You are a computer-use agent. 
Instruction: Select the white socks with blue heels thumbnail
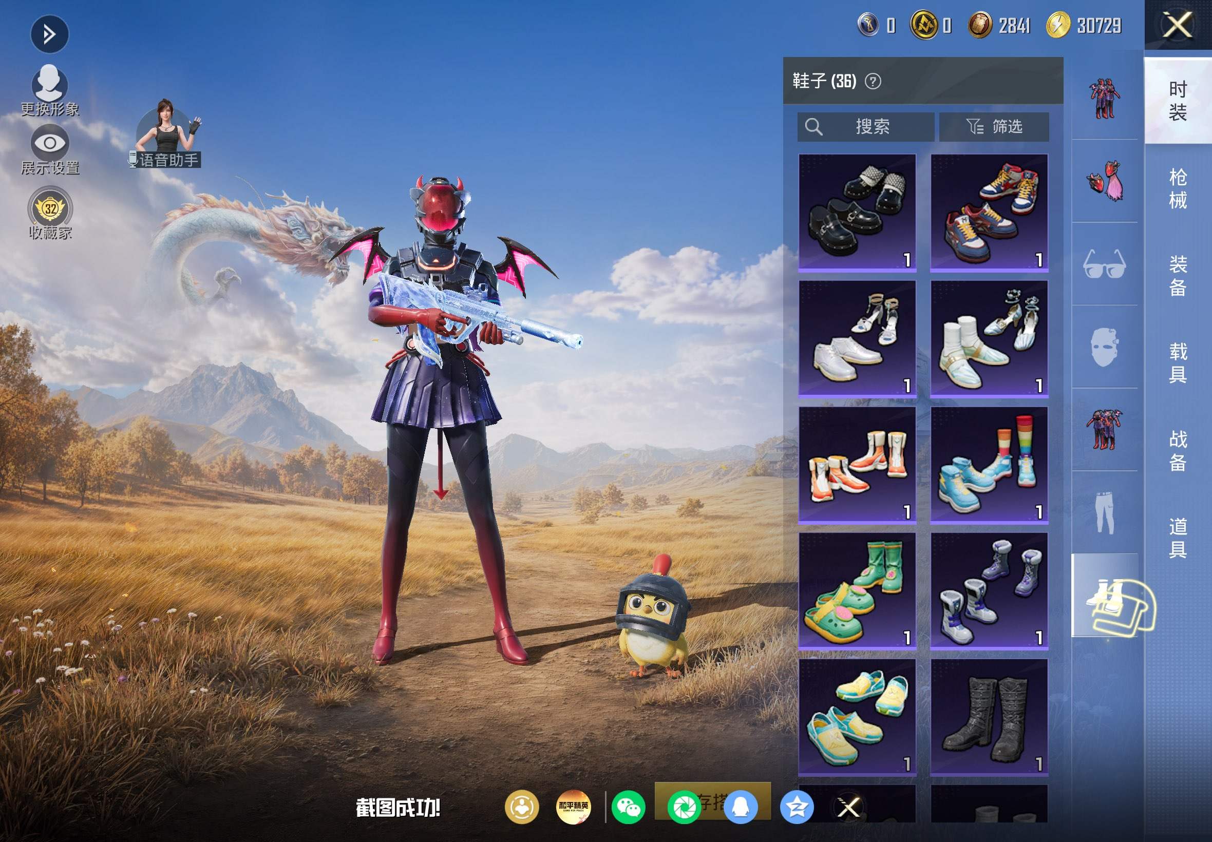tap(989, 339)
